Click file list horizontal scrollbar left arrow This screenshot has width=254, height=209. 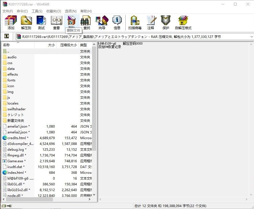(x=4, y=199)
